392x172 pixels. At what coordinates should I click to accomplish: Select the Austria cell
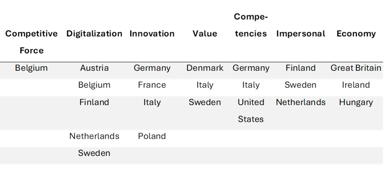tap(94, 68)
